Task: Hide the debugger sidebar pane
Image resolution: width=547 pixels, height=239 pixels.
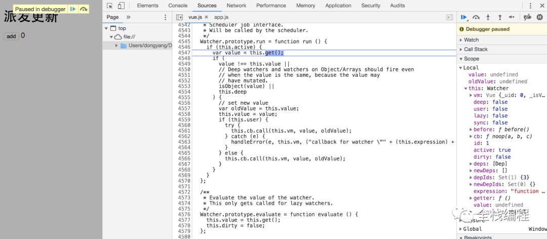Action: pos(450,17)
